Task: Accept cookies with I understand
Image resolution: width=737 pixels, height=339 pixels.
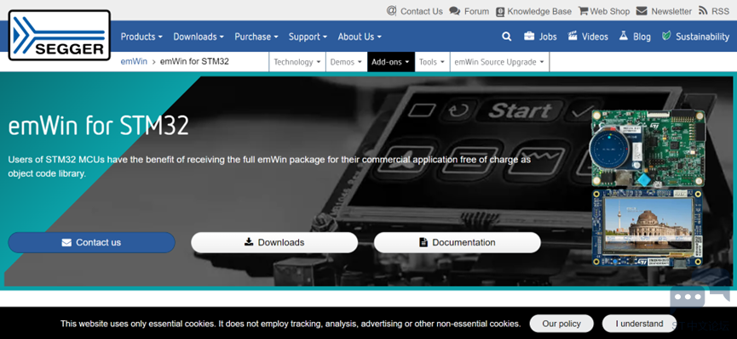Action: [640, 324]
